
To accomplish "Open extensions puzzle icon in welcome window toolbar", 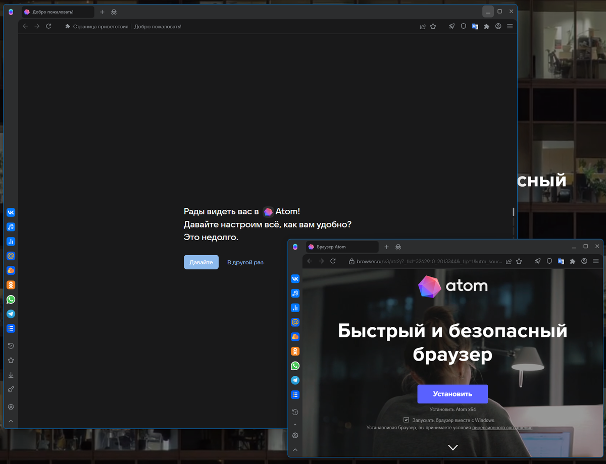I will (x=486, y=27).
